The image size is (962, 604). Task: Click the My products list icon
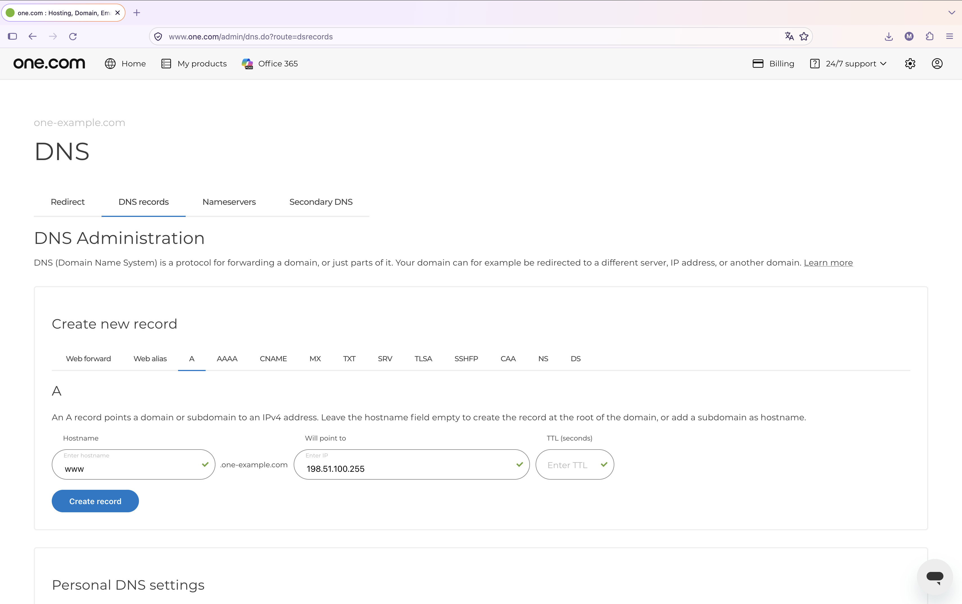click(x=166, y=64)
